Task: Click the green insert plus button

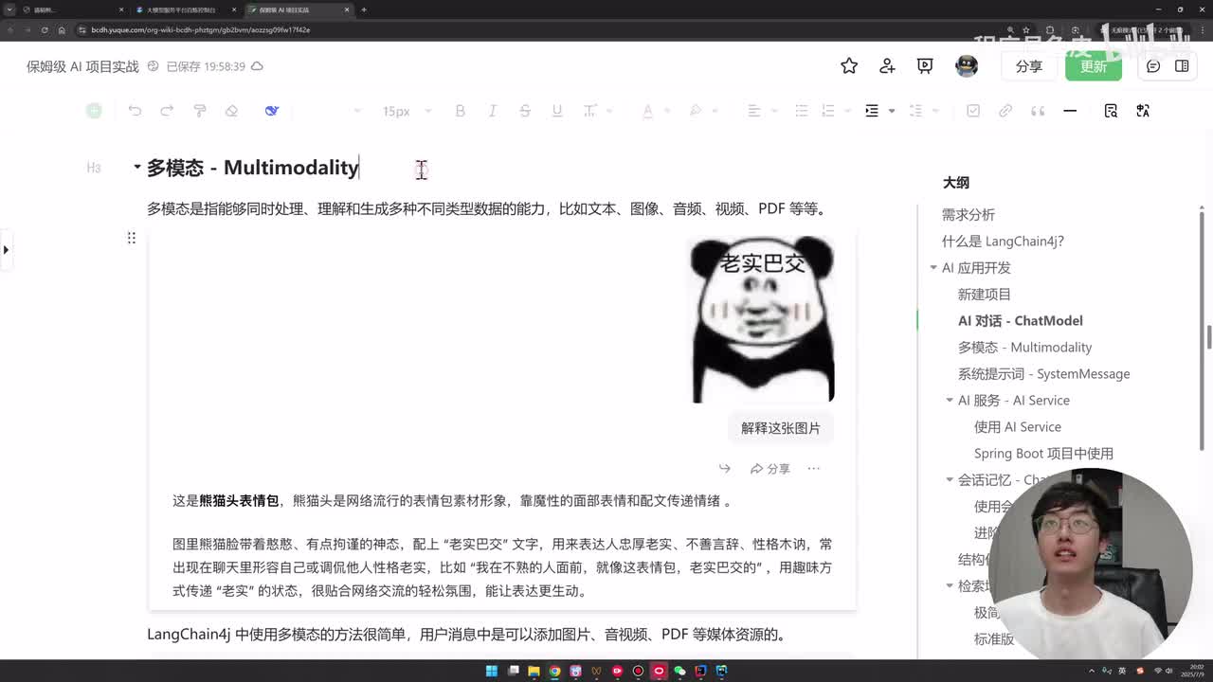Action: click(x=94, y=111)
